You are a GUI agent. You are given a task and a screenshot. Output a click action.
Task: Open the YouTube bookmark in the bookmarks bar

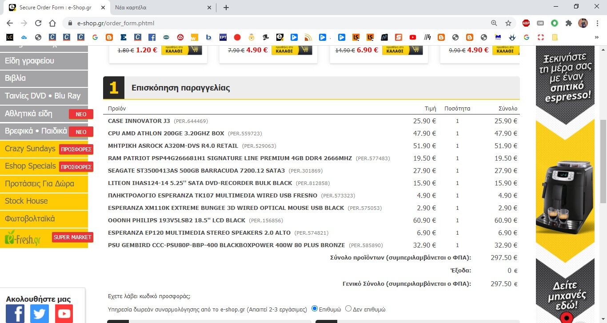[413, 38]
